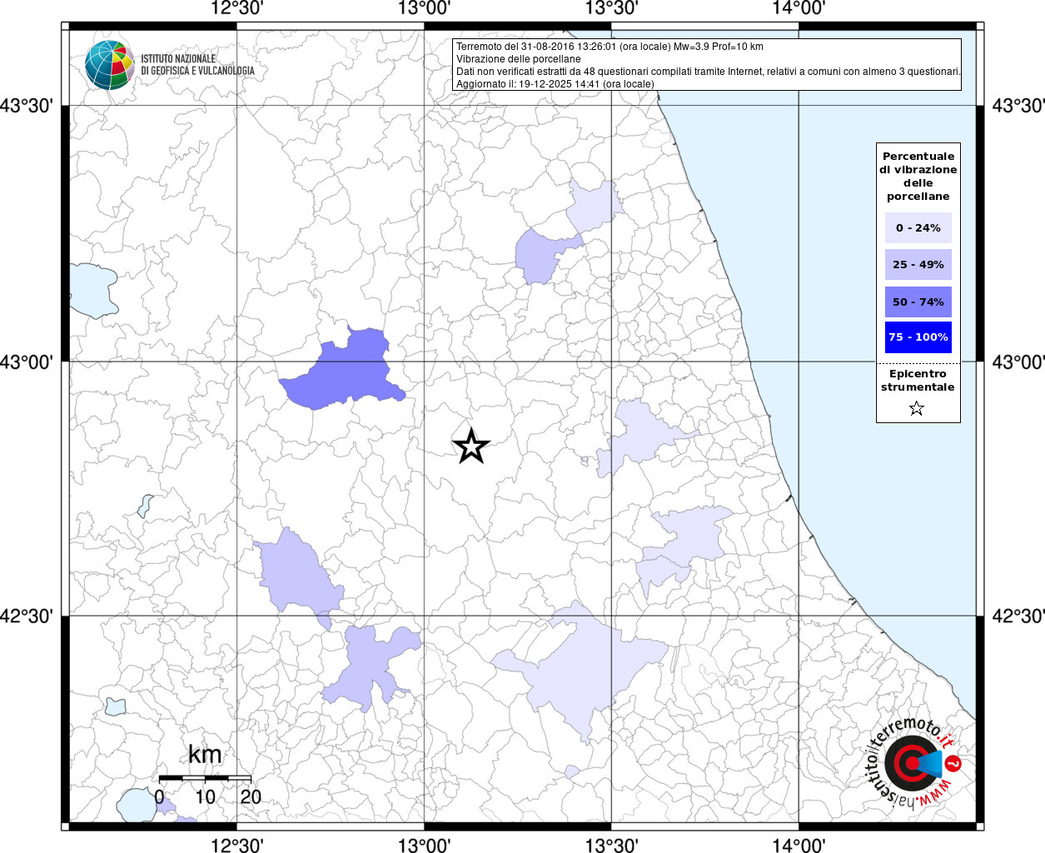Select the 75 - 100% legend swatch
The image size is (1045, 853).
(918, 337)
